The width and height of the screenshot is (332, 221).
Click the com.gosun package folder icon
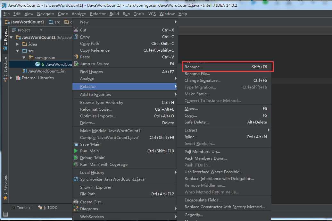click(31, 57)
